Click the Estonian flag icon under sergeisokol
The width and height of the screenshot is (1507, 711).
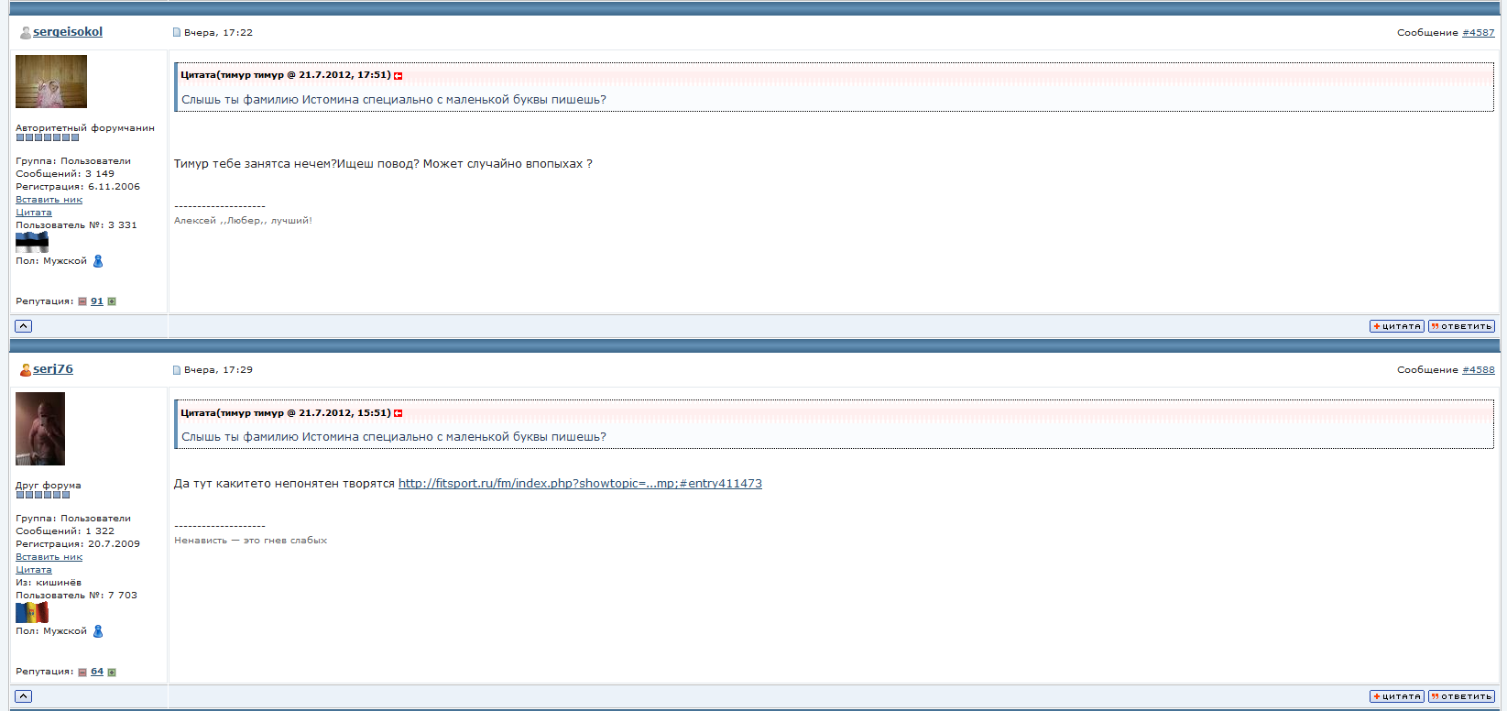pyautogui.click(x=32, y=242)
